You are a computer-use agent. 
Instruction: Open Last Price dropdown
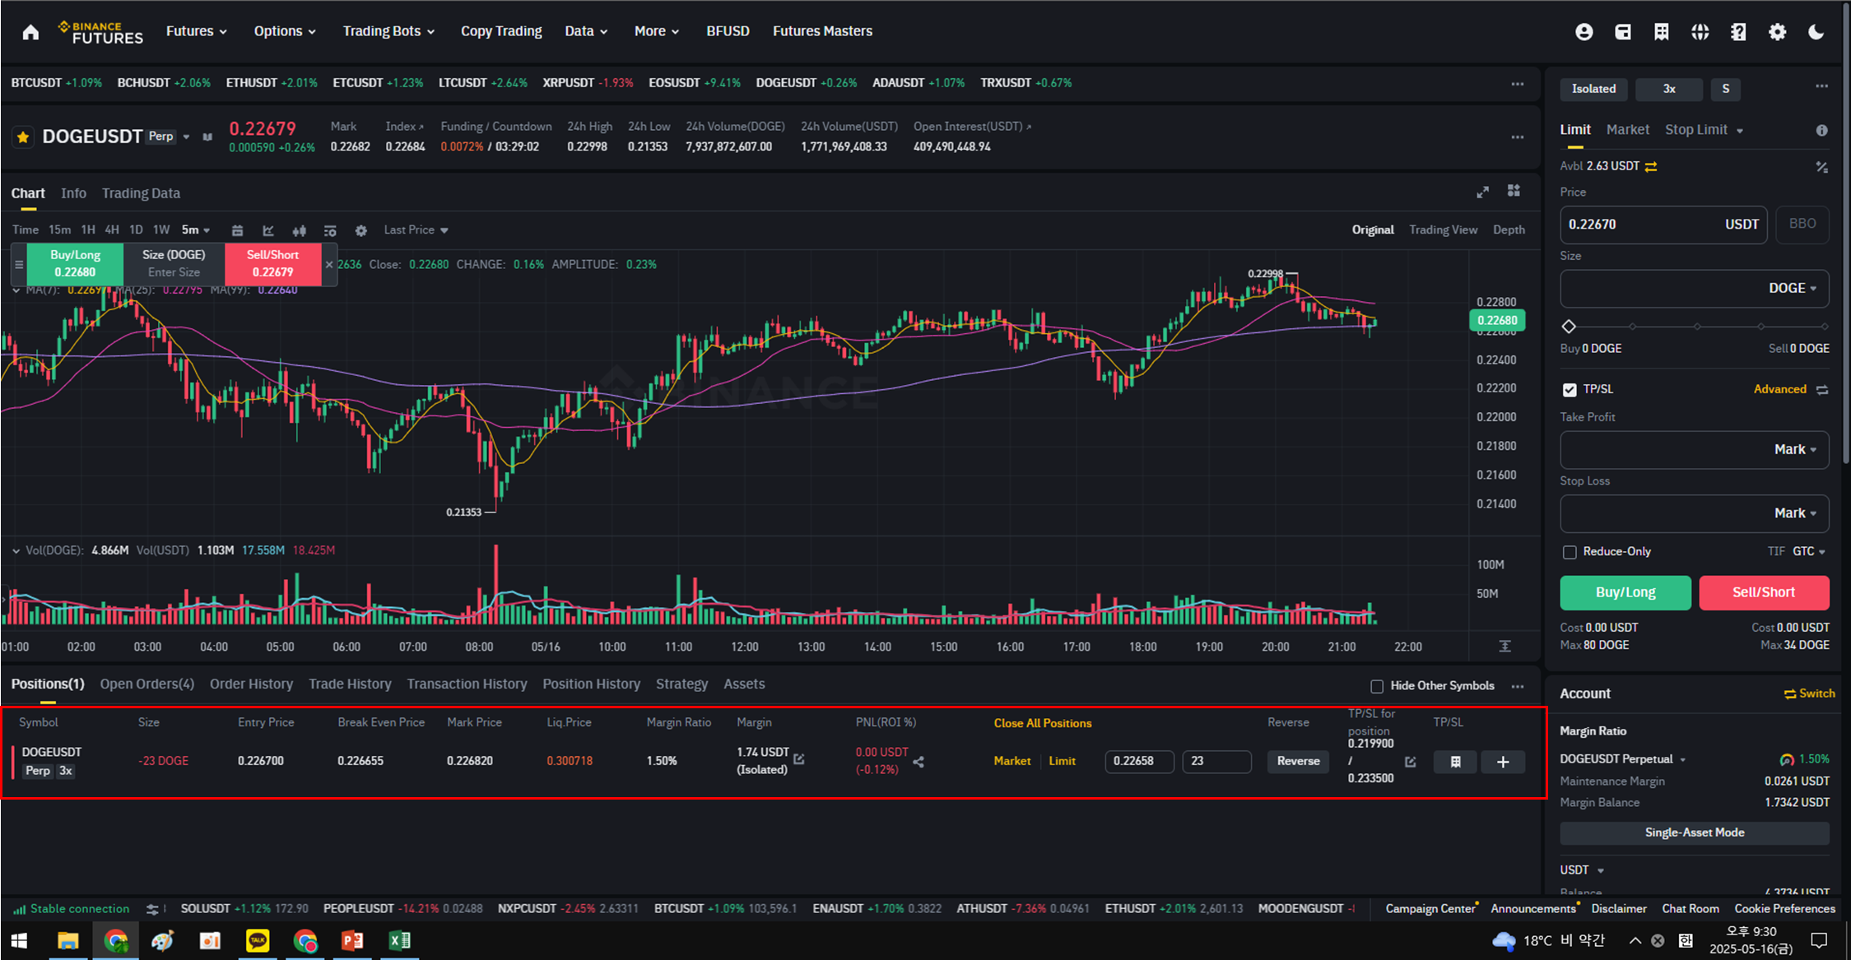[416, 230]
